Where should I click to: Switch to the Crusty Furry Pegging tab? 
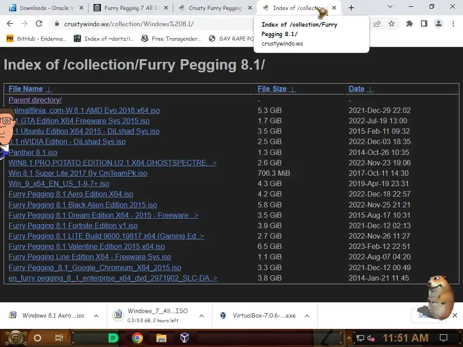click(215, 8)
